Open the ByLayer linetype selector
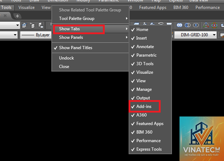 pos(36,35)
